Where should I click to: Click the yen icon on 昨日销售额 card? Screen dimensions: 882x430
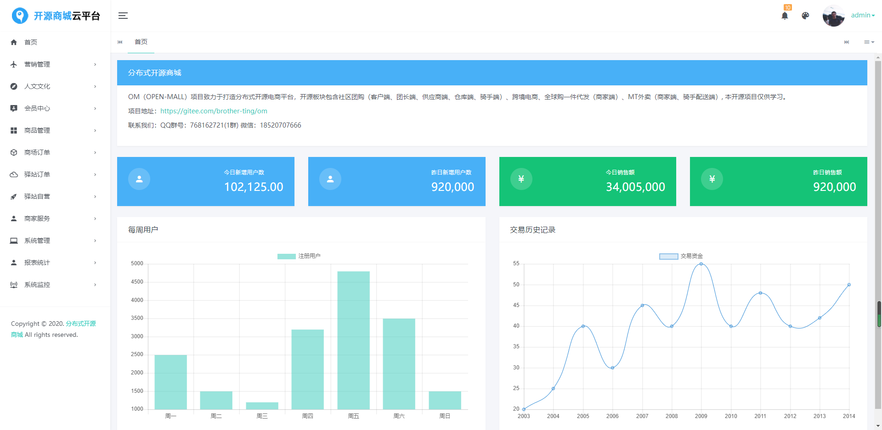point(712,179)
